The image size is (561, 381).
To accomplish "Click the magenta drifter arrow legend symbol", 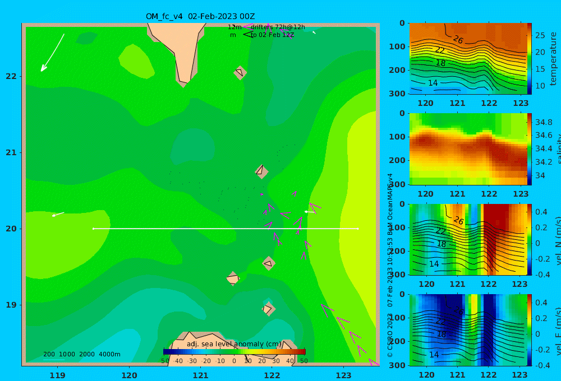I will [247, 27].
